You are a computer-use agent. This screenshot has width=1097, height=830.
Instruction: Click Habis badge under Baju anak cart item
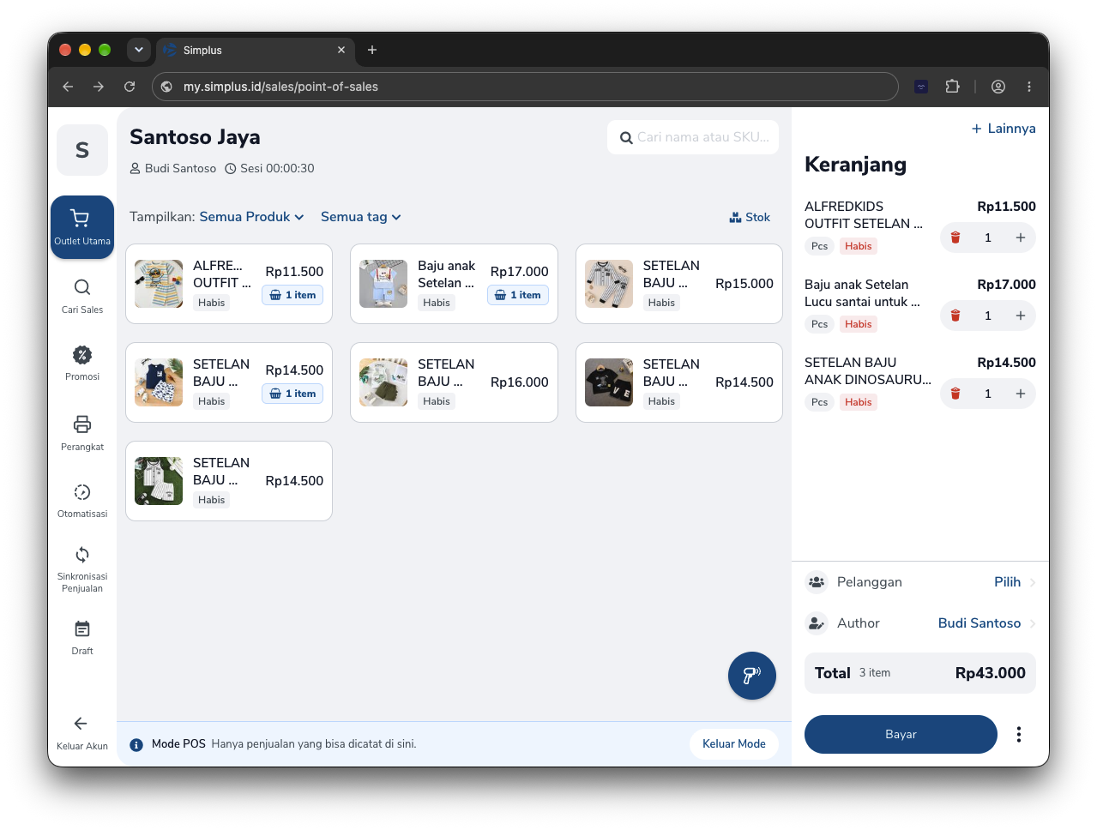click(858, 324)
